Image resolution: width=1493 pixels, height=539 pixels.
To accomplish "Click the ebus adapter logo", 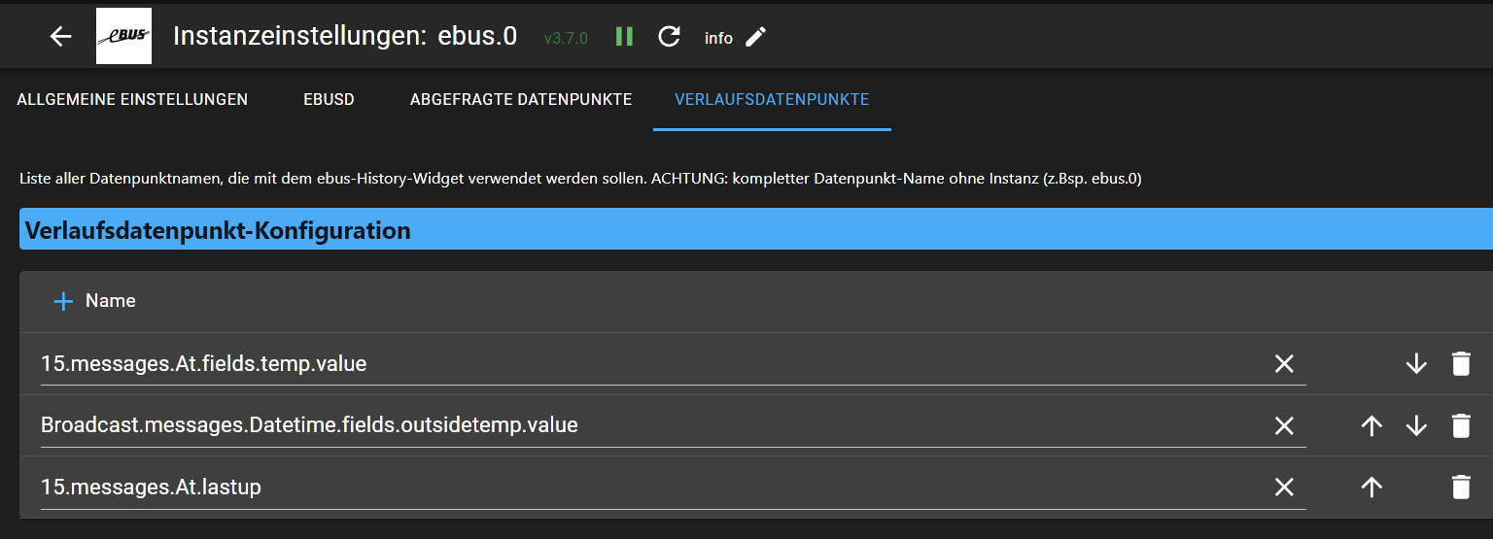I will [x=123, y=37].
